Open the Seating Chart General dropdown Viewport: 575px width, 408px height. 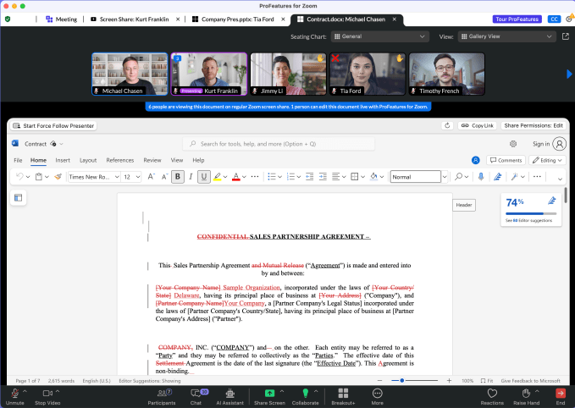pyautogui.click(x=379, y=36)
